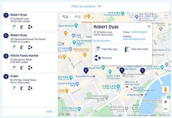Select the Argos store listing
This screenshot has width=172, height=118.
click(14, 76)
